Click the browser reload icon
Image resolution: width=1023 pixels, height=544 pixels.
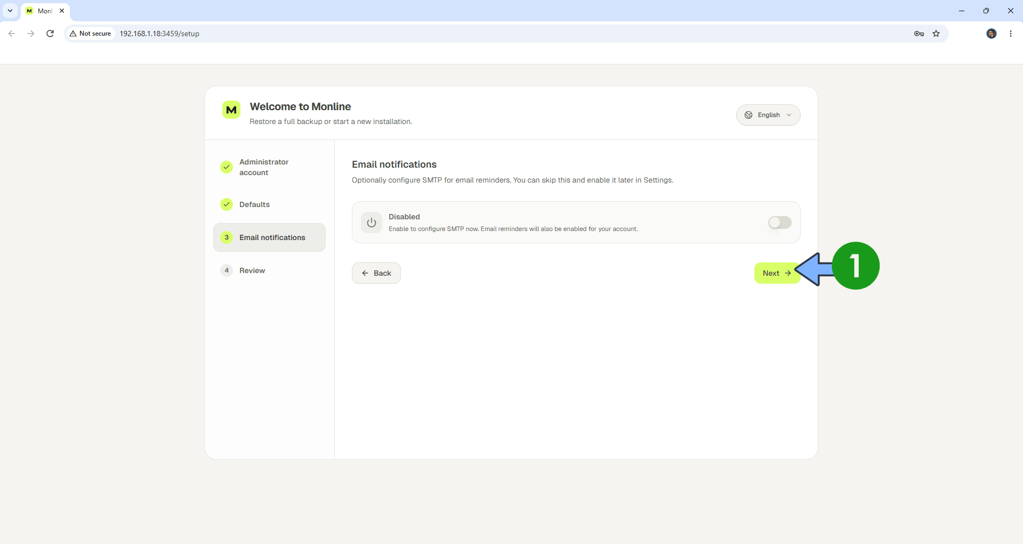[x=50, y=34]
